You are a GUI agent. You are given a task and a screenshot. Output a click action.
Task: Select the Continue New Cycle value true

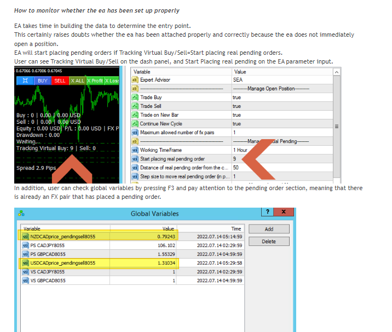pos(237,124)
